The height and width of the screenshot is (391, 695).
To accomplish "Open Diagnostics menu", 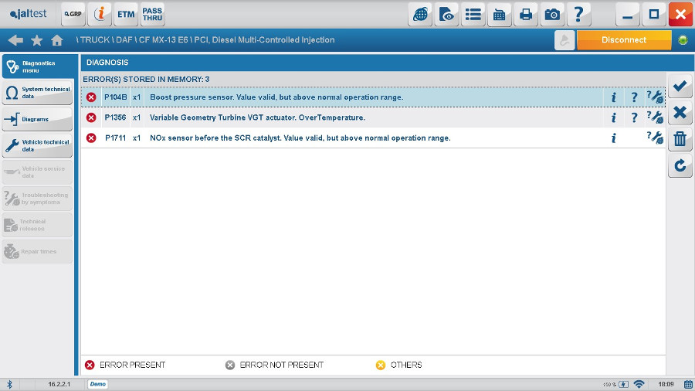I will click(x=39, y=66).
